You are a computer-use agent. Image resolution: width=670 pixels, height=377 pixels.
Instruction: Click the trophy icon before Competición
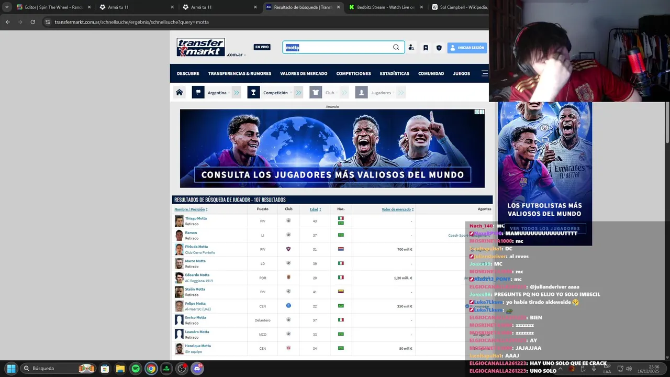point(253,93)
